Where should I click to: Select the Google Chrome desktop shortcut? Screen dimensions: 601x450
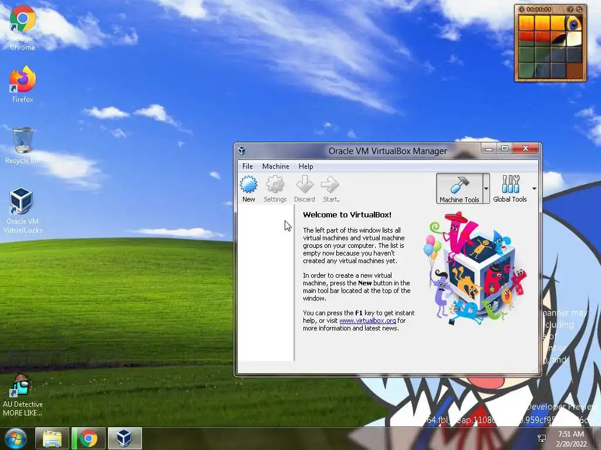(23, 28)
